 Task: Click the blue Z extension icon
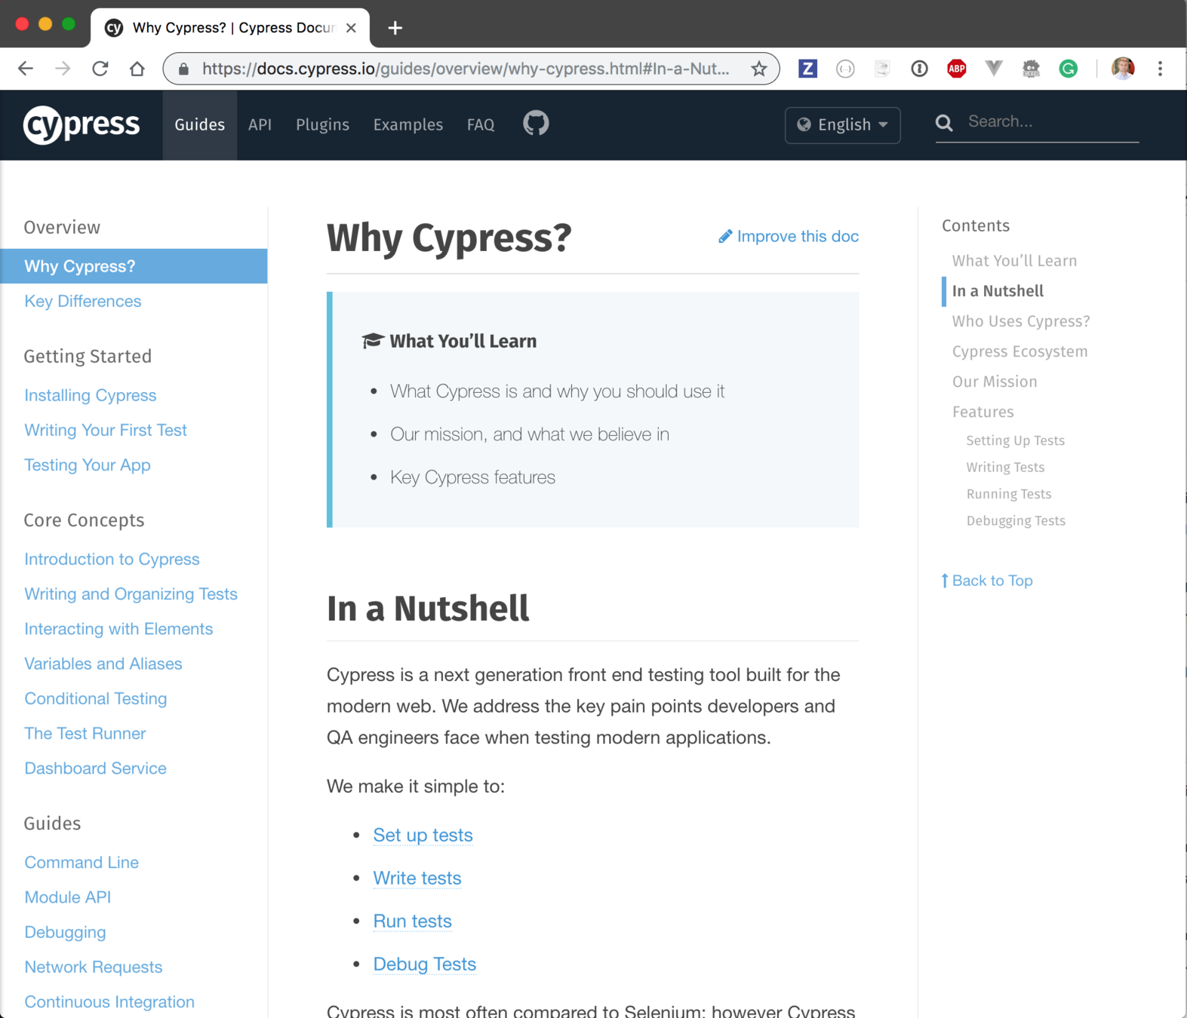coord(807,69)
